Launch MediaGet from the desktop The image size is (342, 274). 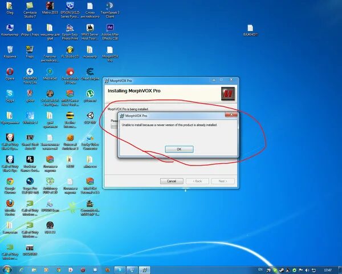(x=50, y=74)
